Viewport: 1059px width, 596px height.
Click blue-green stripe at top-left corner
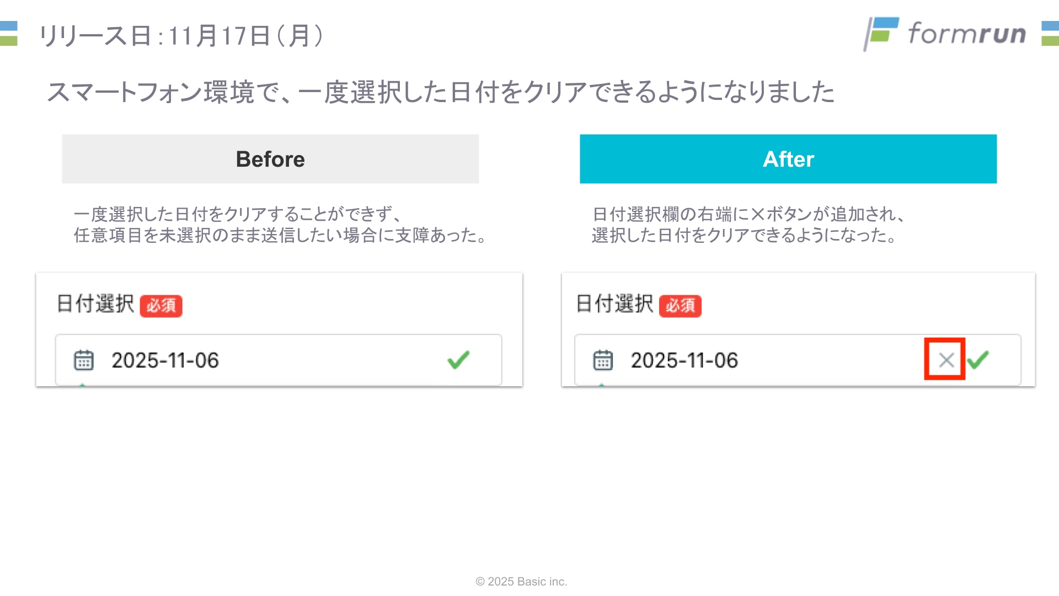tap(8, 33)
